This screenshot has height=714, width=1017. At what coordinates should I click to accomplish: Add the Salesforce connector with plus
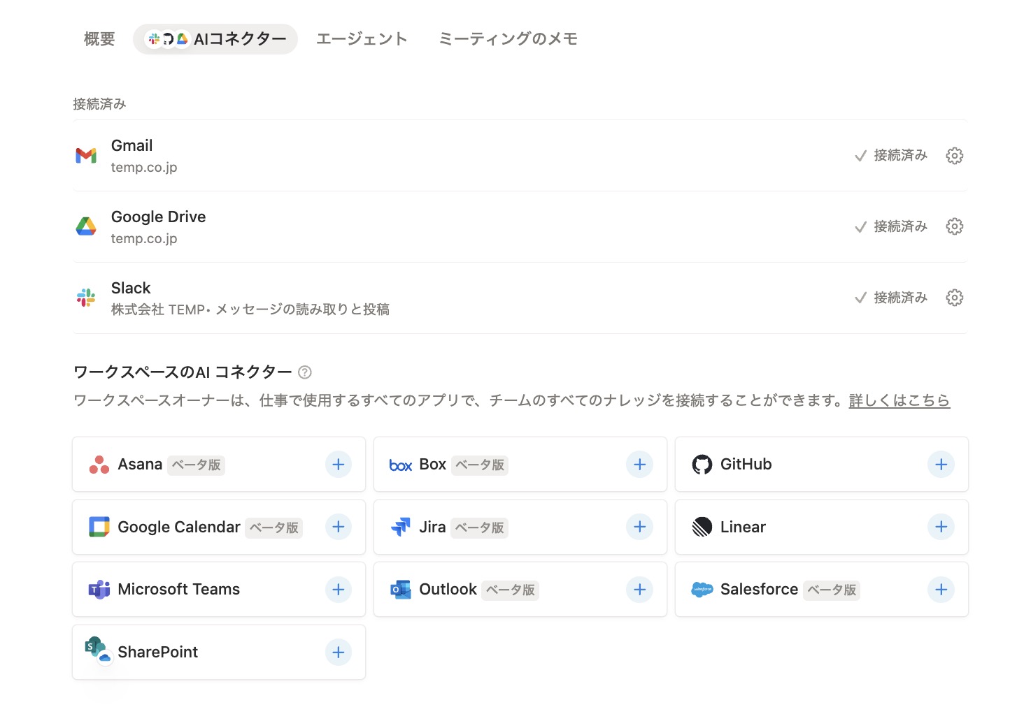coord(941,590)
